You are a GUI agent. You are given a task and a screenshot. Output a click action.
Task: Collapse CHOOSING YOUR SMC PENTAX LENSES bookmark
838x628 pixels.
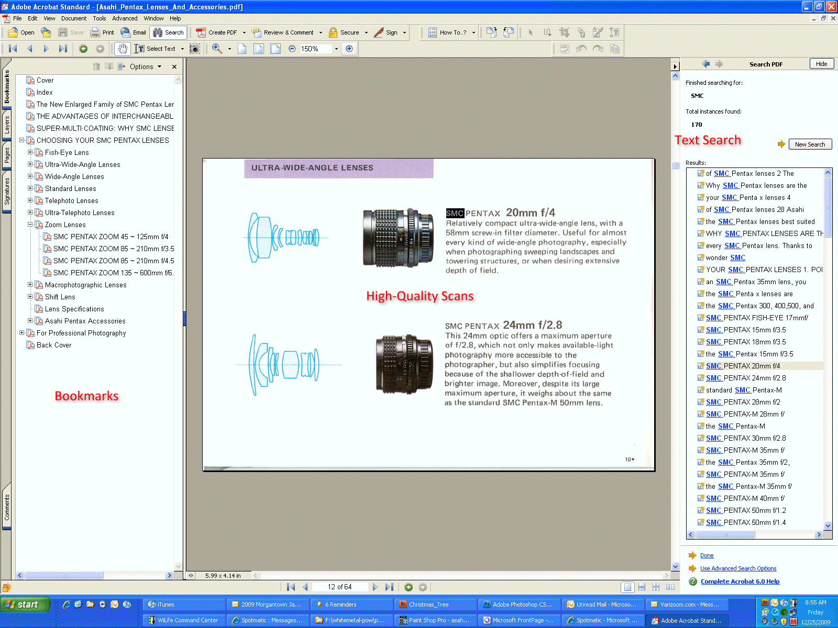[x=21, y=140]
